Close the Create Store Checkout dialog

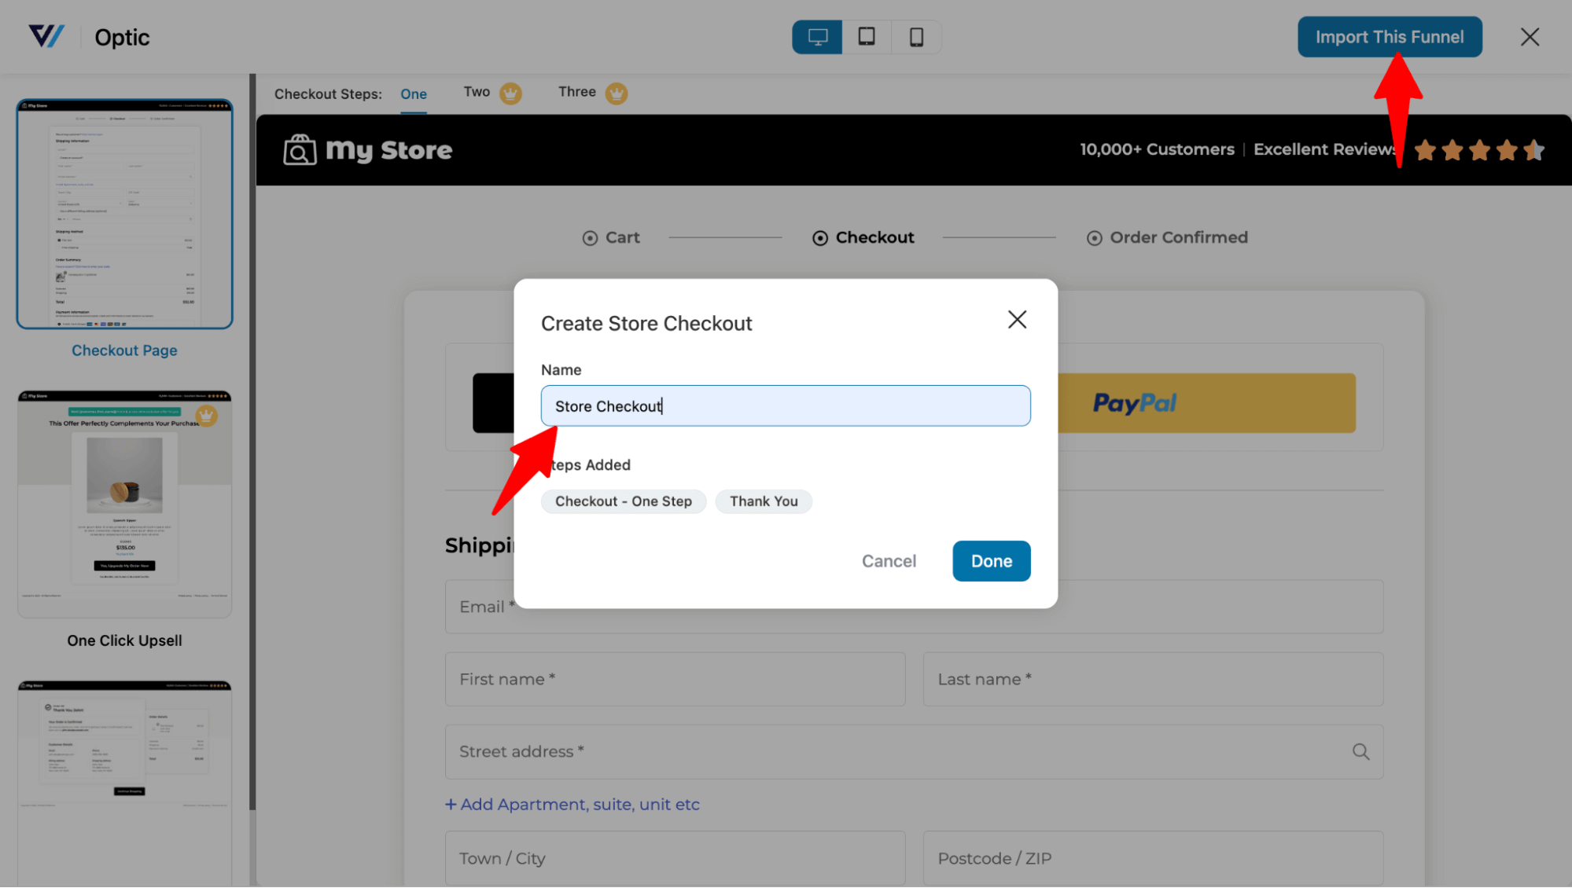point(1017,319)
